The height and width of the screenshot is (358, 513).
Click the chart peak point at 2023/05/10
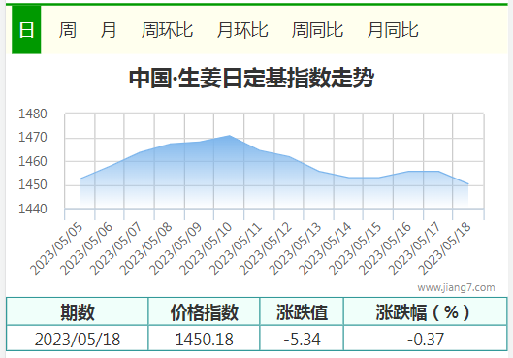click(x=229, y=136)
